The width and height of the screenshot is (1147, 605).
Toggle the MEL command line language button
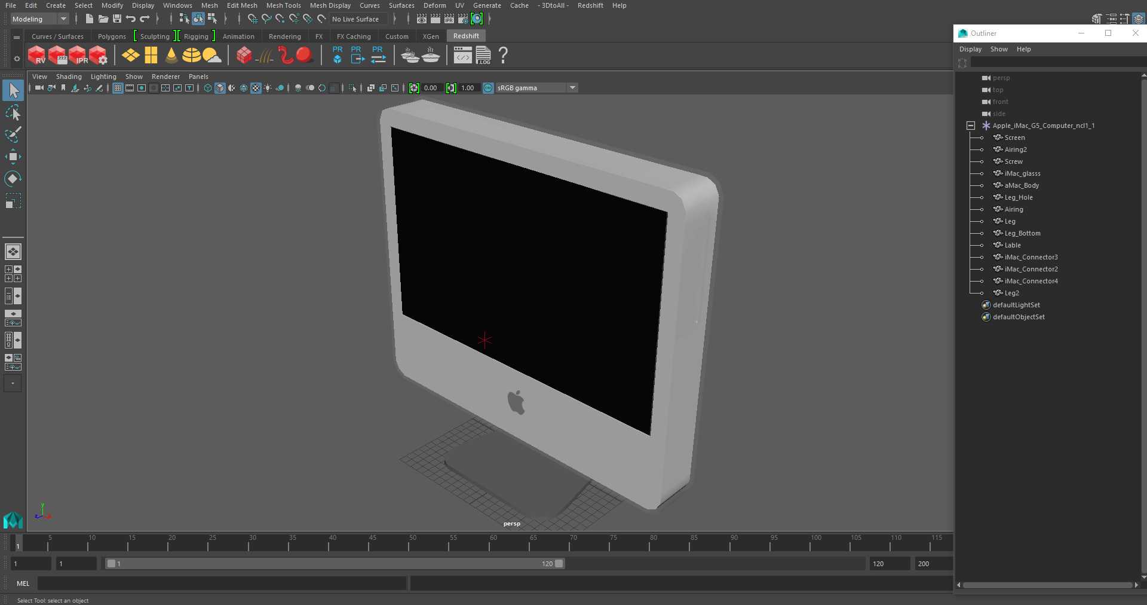23,583
